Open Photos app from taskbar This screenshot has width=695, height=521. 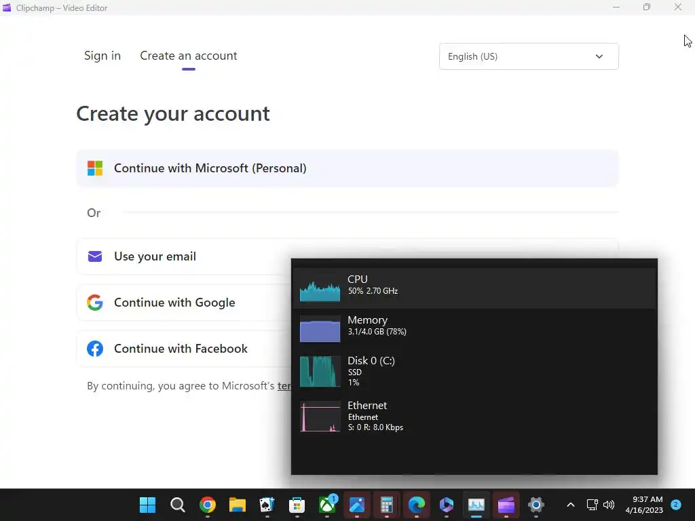coord(357,505)
